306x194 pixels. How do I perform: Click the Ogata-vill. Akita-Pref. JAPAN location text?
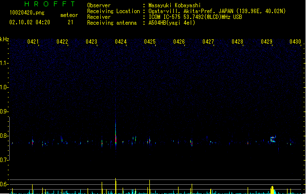(x=217, y=11)
